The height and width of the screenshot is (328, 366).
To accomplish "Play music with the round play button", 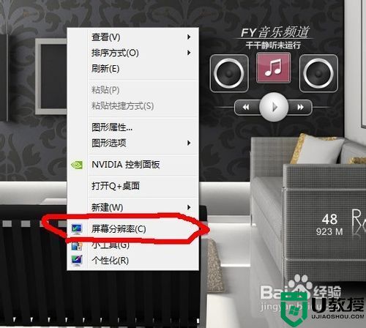I will (x=274, y=107).
